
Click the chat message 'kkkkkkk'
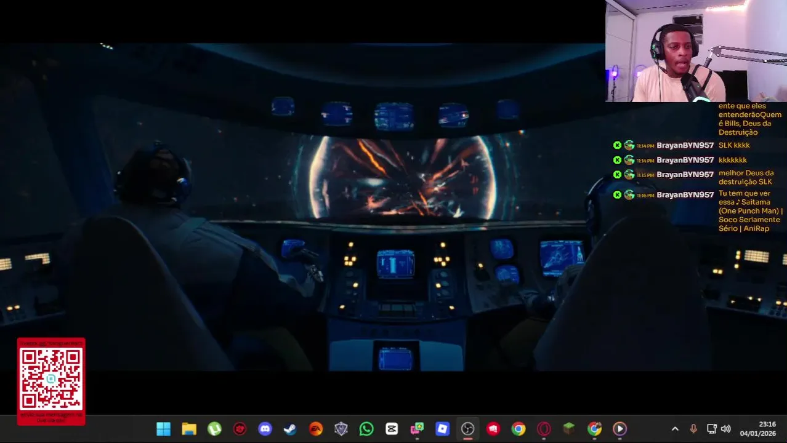732,160
